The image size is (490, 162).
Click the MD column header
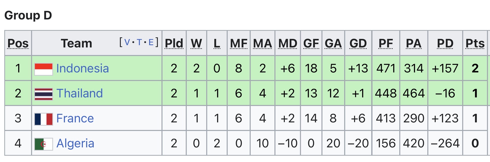tap(288, 43)
